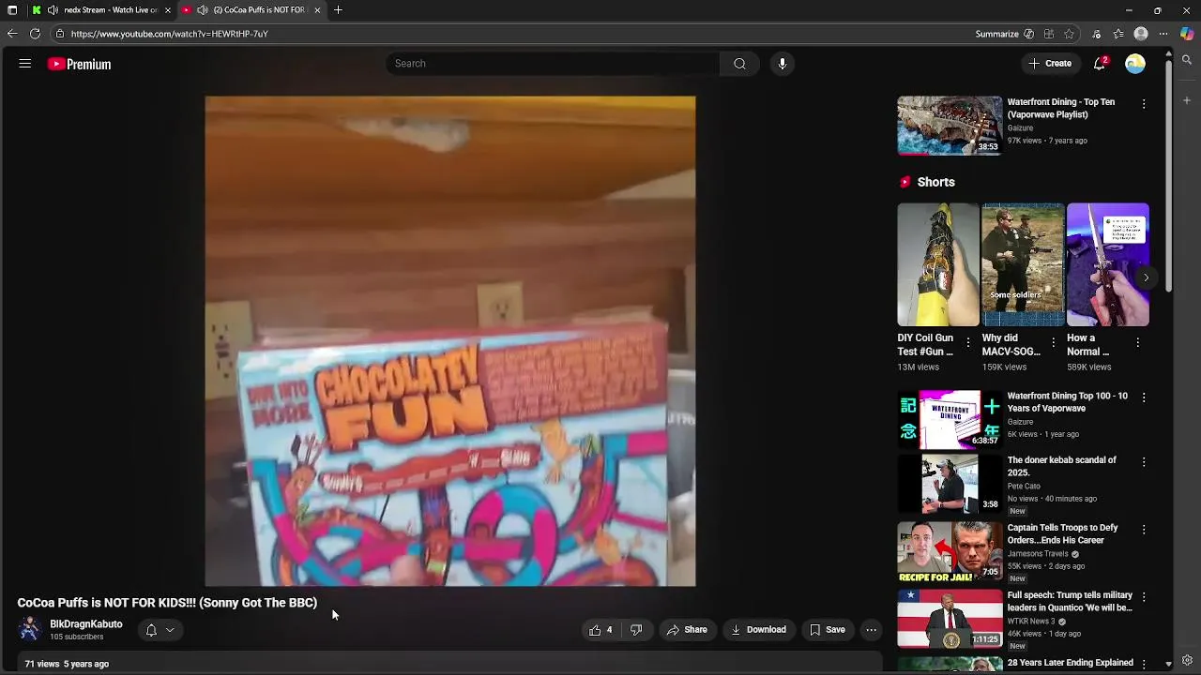Viewport: 1201px width, 675px height.
Task: Open options for Captain Tells Troops video
Action: (1144, 530)
